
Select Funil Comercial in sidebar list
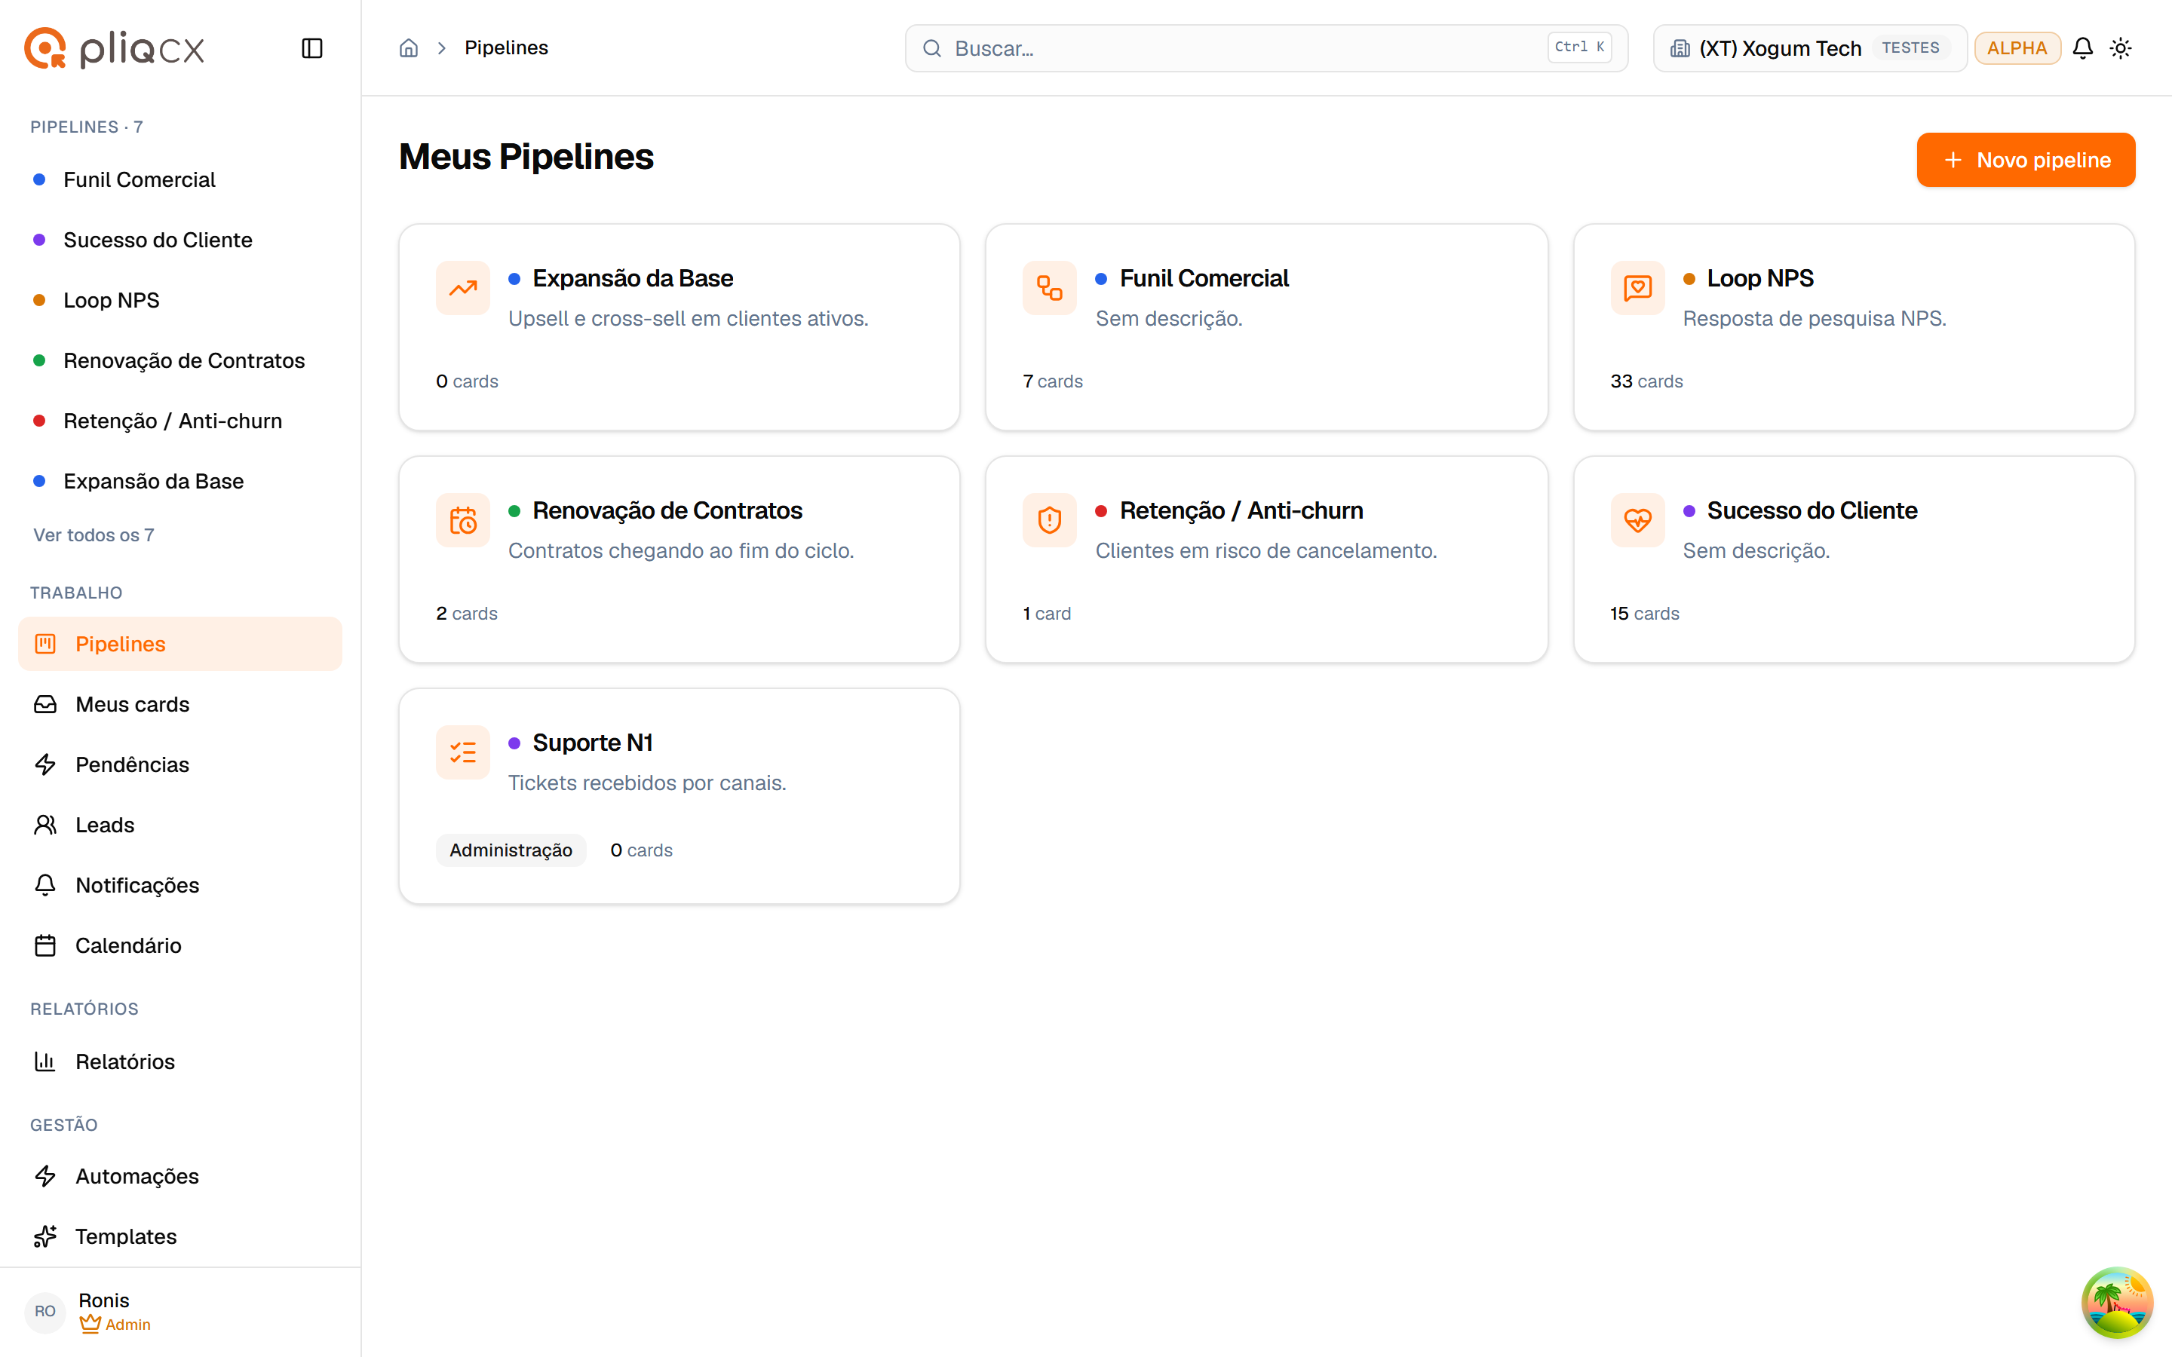[x=180, y=179]
